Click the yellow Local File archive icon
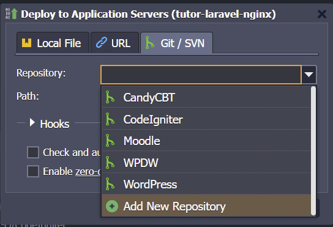Image resolution: width=333 pixels, height=227 pixels. click(26, 43)
